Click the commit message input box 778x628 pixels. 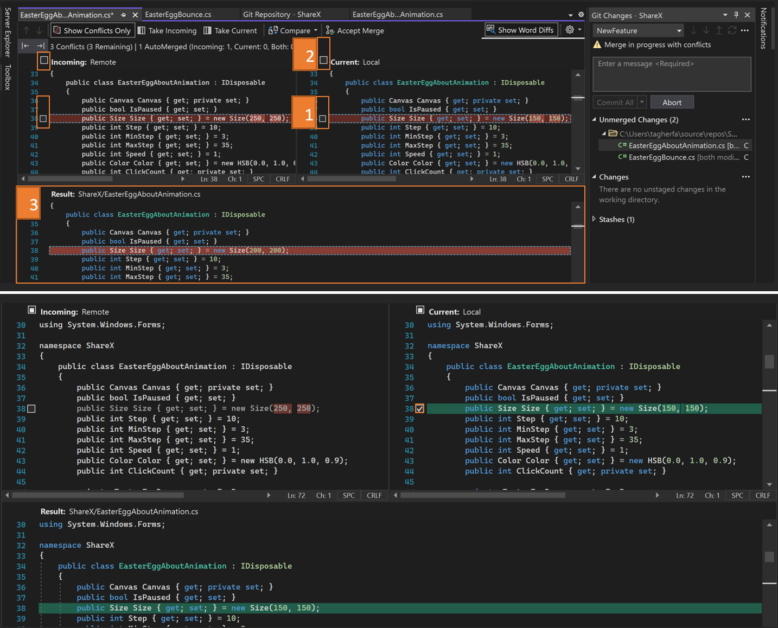671,74
